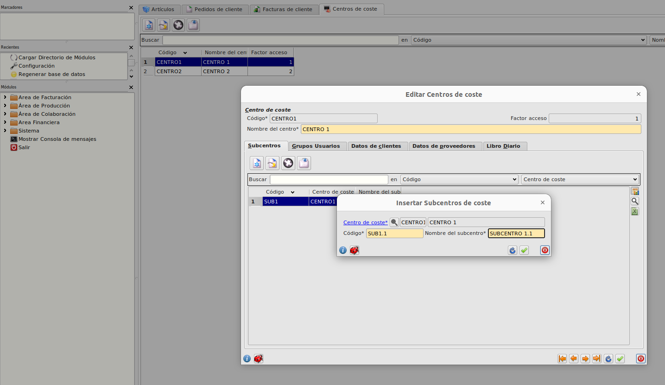Sort by the Código column in the main centros table
Screen dimensions: 665x385
click(x=178, y=52)
